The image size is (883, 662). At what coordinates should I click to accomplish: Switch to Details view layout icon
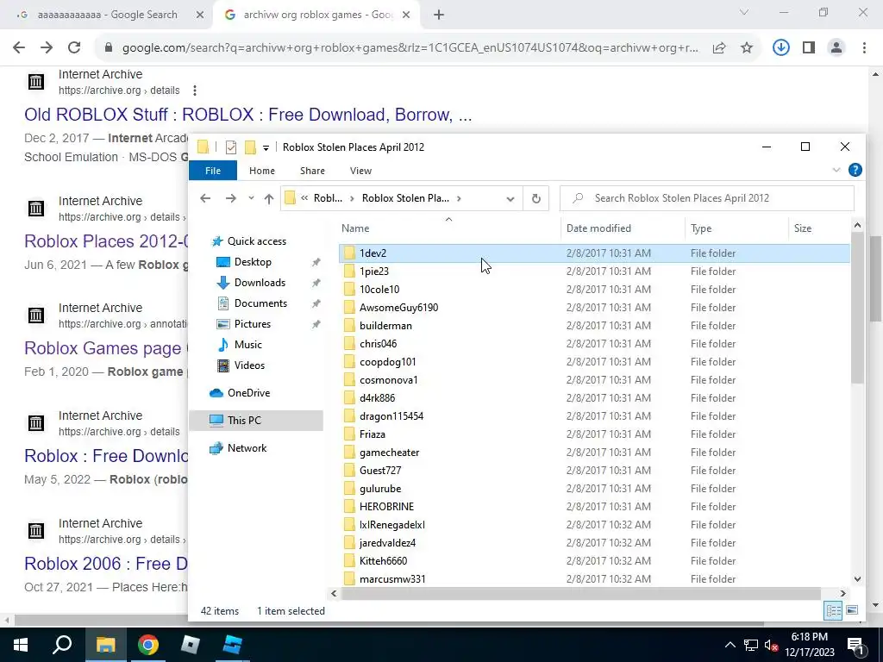coord(834,610)
